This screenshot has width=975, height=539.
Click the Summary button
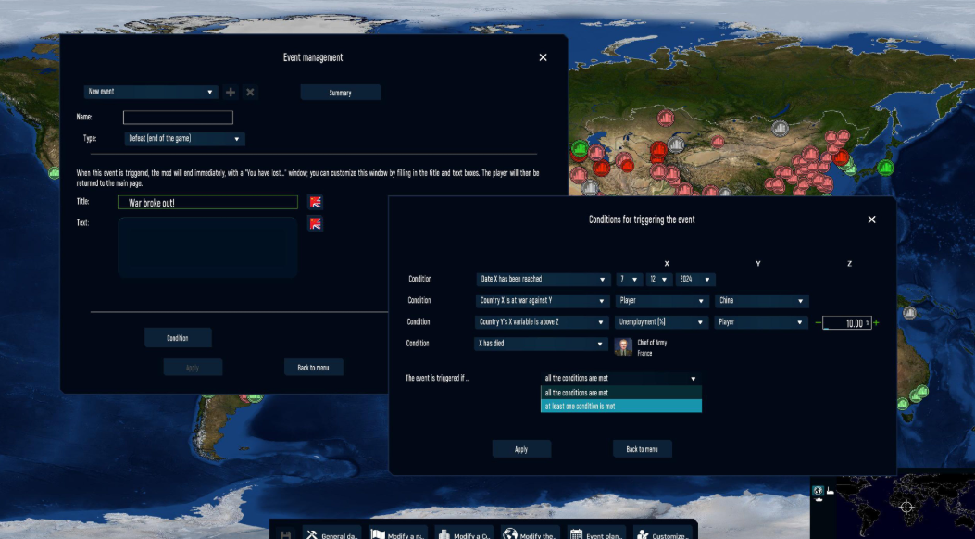point(340,93)
